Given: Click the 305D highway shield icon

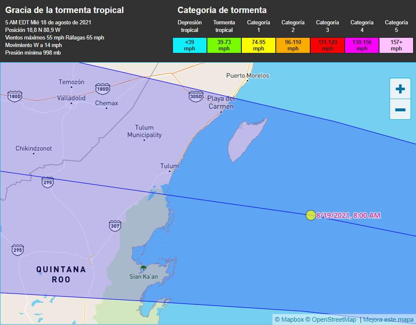Looking at the screenshot, I should tap(196, 96).
